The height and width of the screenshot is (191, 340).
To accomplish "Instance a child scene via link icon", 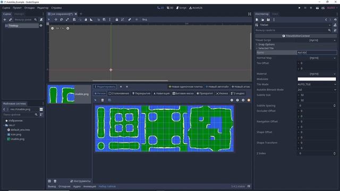I will (x=10, y=20).
